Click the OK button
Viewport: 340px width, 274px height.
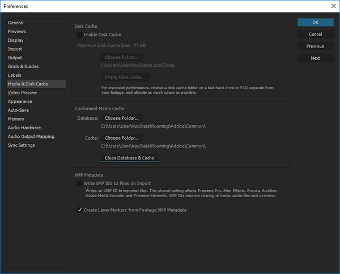click(x=315, y=22)
